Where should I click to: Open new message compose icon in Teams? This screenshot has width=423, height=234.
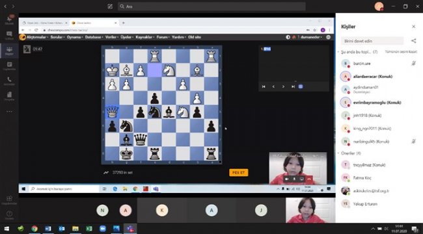tap(110, 6)
